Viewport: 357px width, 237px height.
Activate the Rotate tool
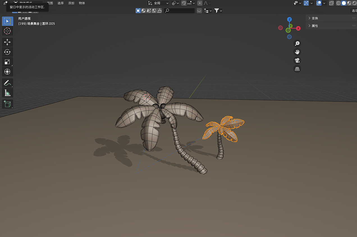[x=7, y=52]
